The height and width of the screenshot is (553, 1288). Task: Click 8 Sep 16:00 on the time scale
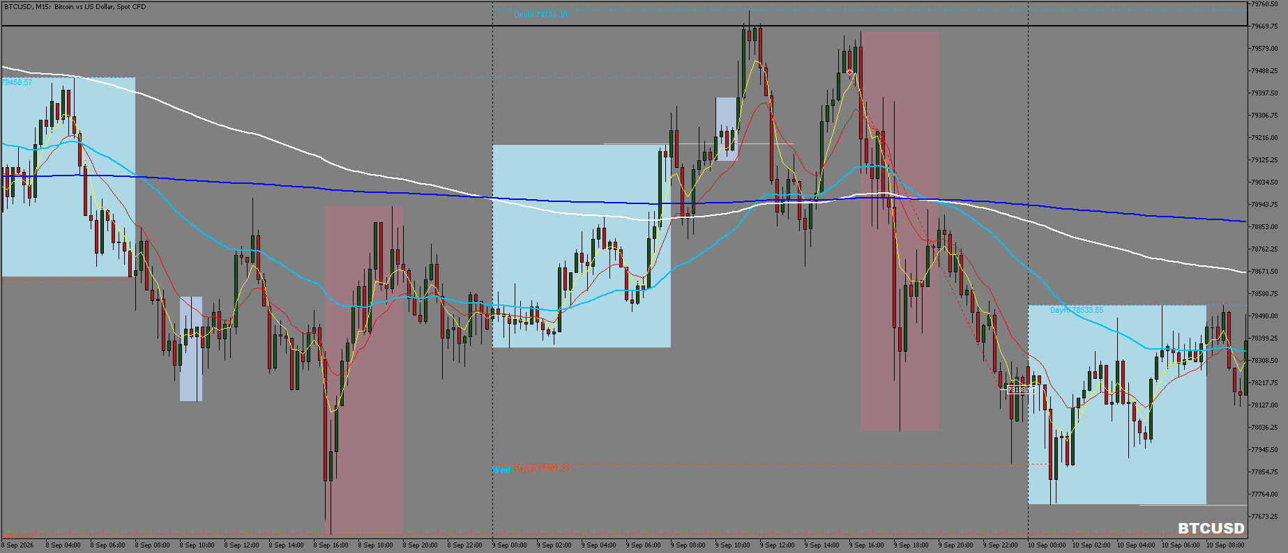[x=331, y=545]
